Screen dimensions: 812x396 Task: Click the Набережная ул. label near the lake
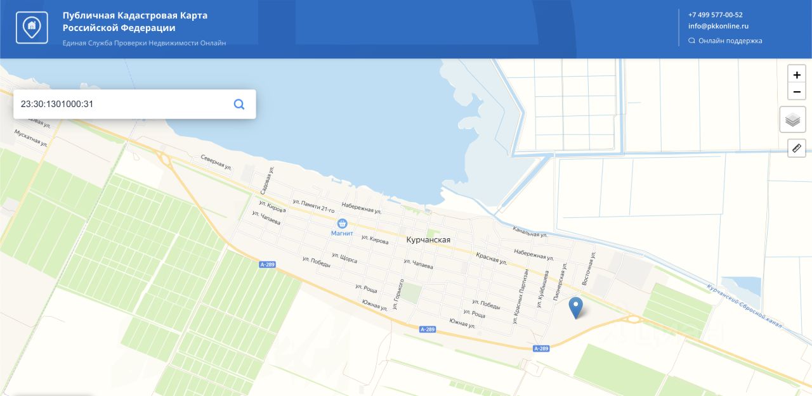(362, 207)
